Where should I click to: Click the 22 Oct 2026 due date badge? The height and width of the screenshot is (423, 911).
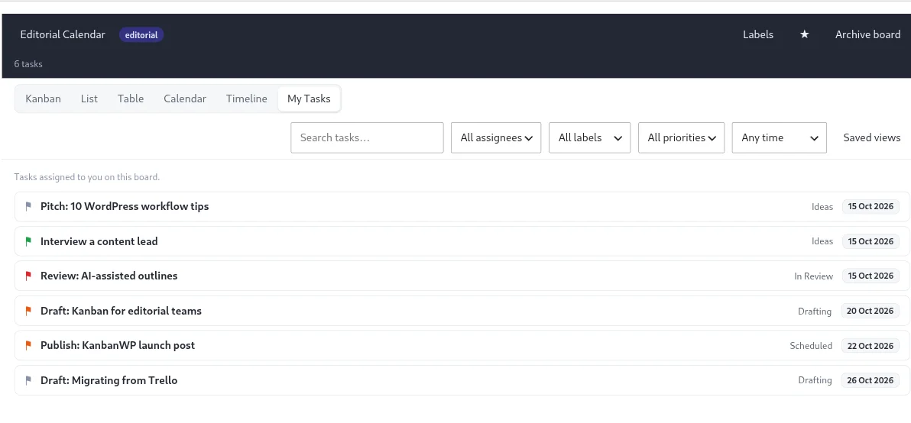click(870, 346)
